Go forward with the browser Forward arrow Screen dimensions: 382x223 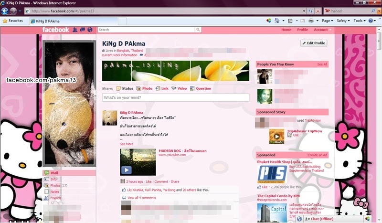13,11
